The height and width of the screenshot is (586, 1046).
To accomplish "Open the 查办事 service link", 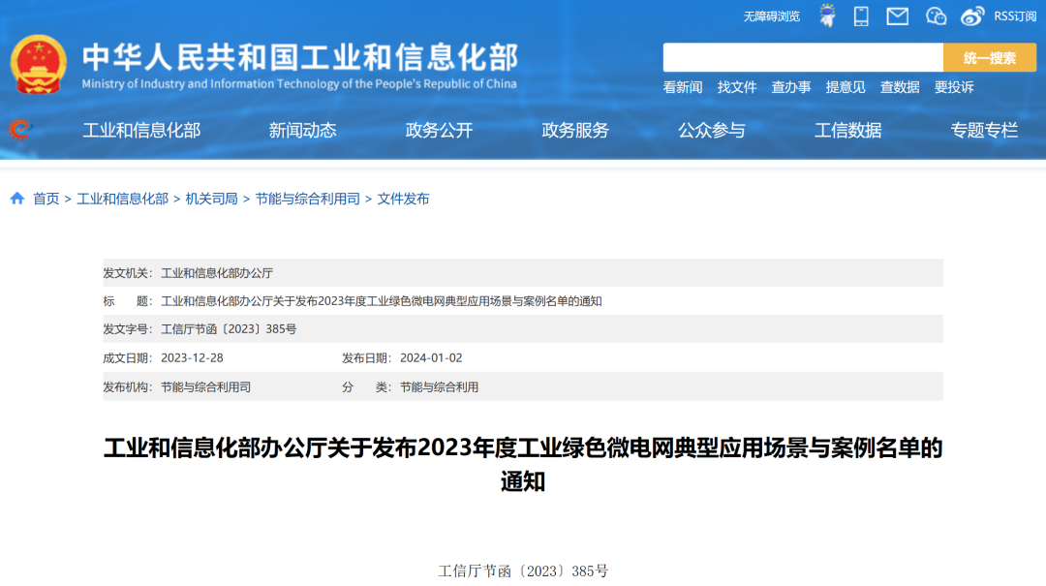I will coord(791,87).
